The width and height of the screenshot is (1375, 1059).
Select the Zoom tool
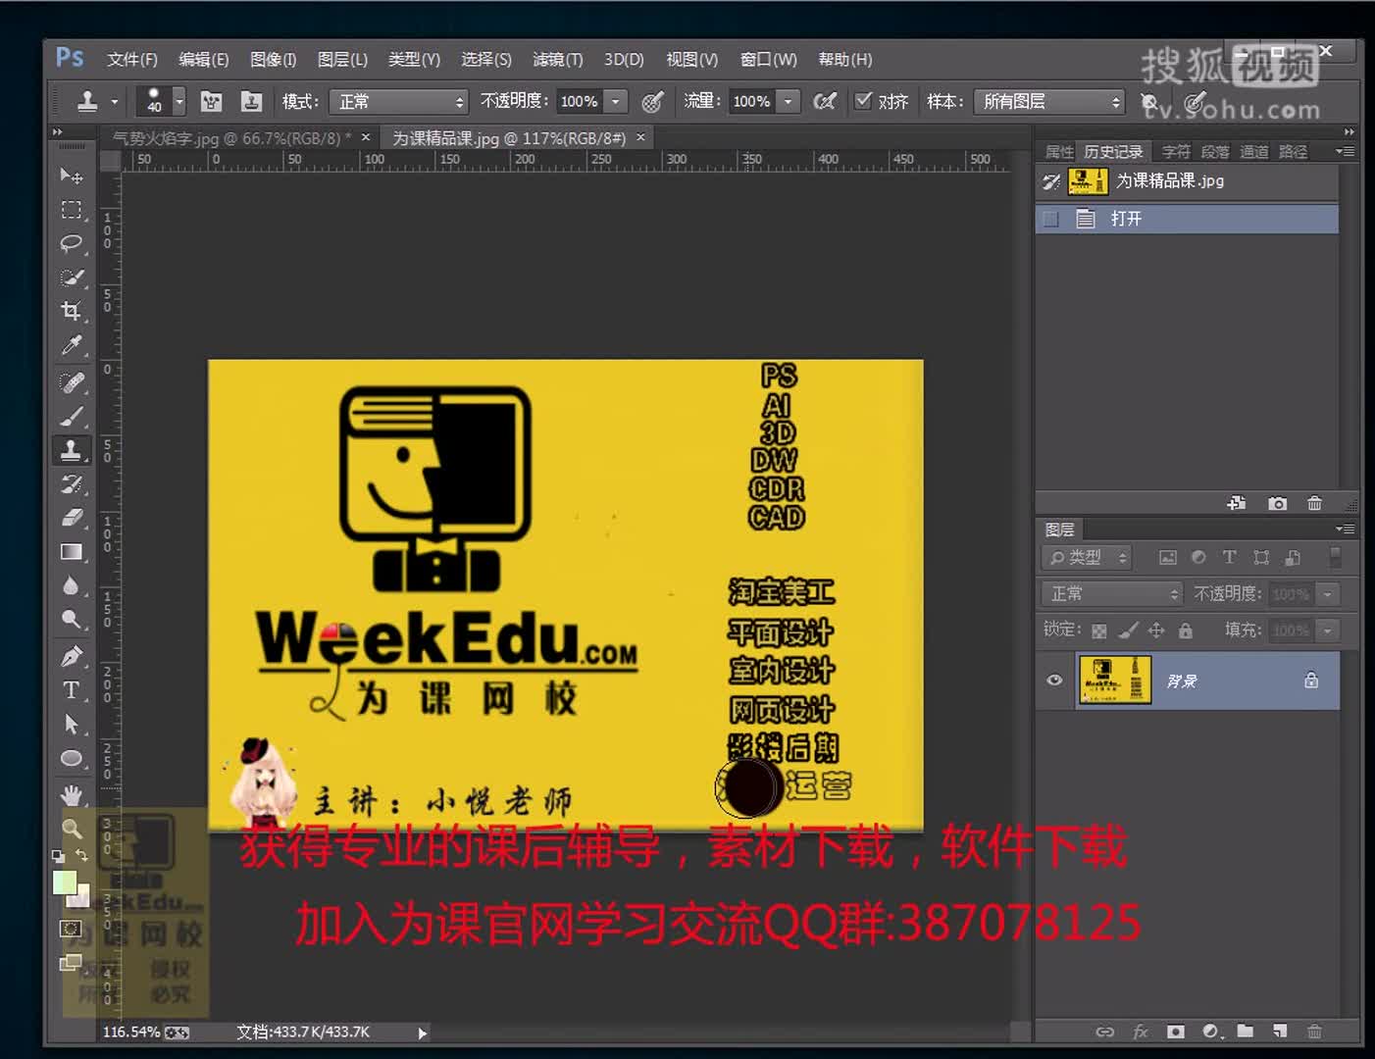[x=71, y=829]
